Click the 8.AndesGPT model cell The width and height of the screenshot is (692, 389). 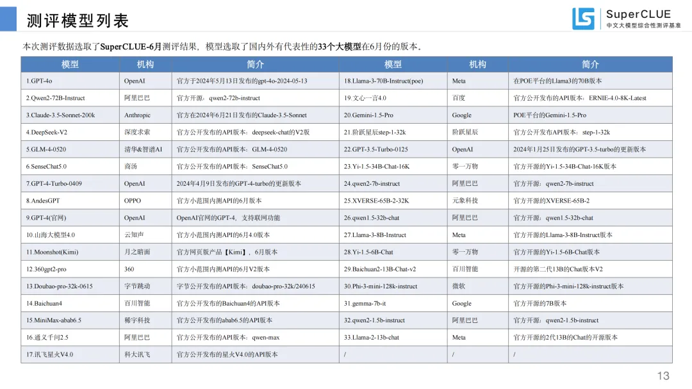pos(70,201)
